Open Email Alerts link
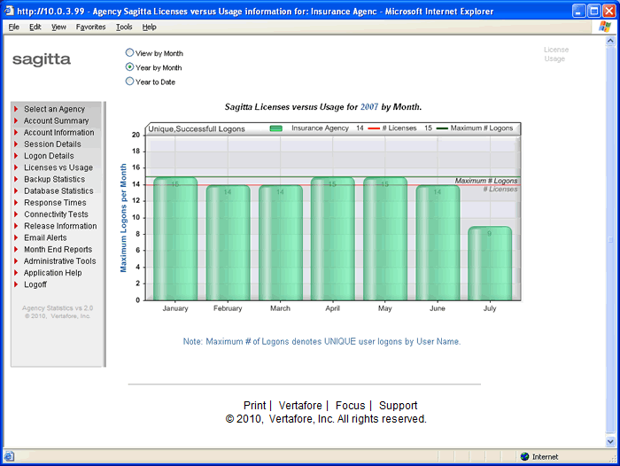The width and height of the screenshot is (620, 466). coord(45,237)
